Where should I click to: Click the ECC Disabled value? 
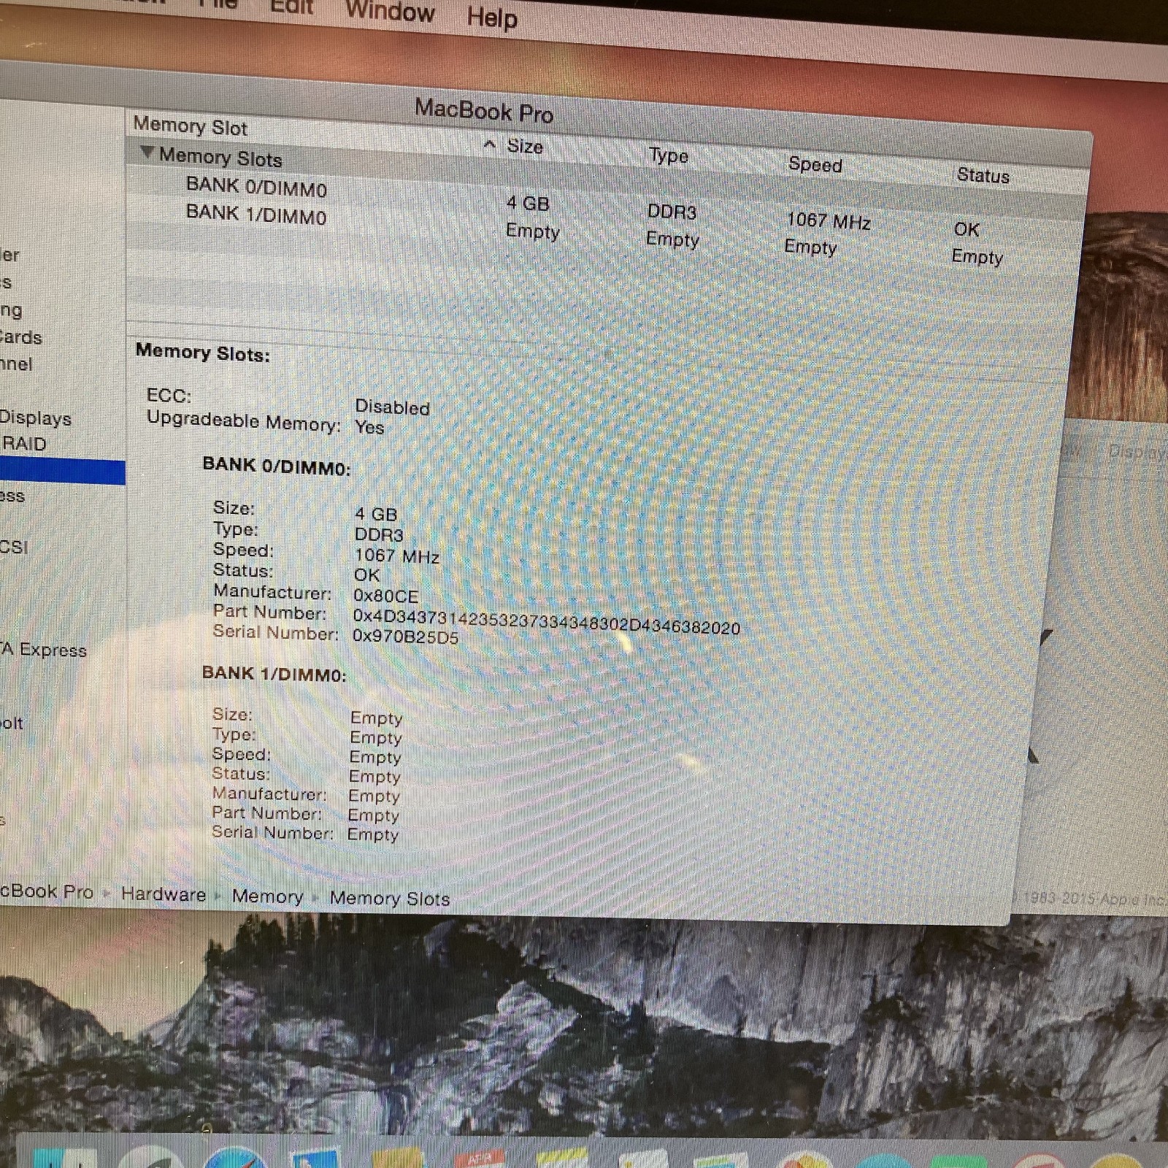[x=392, y=407]
